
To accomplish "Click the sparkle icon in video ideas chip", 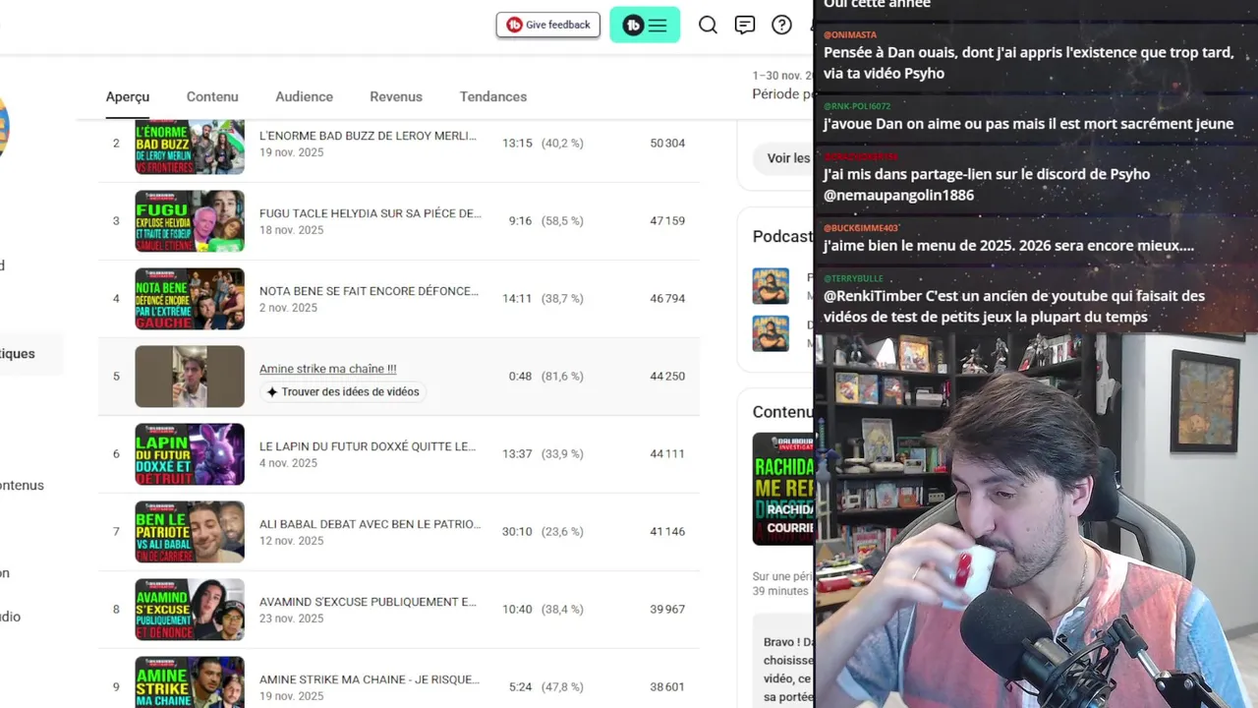I will click(272, 391).
